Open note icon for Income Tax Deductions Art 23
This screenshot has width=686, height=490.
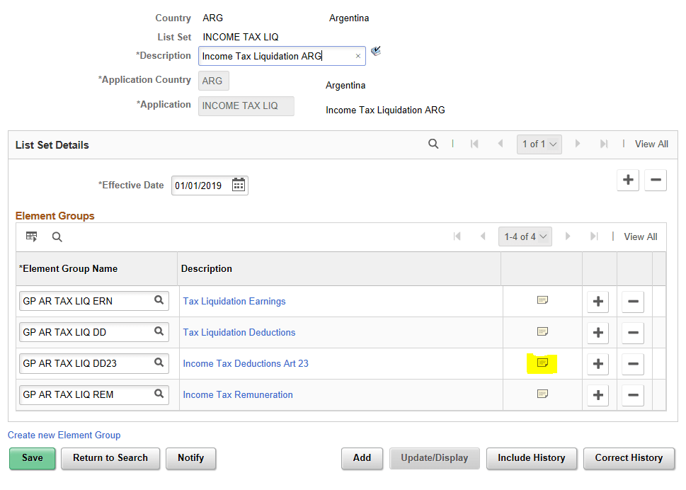point(542,363)
